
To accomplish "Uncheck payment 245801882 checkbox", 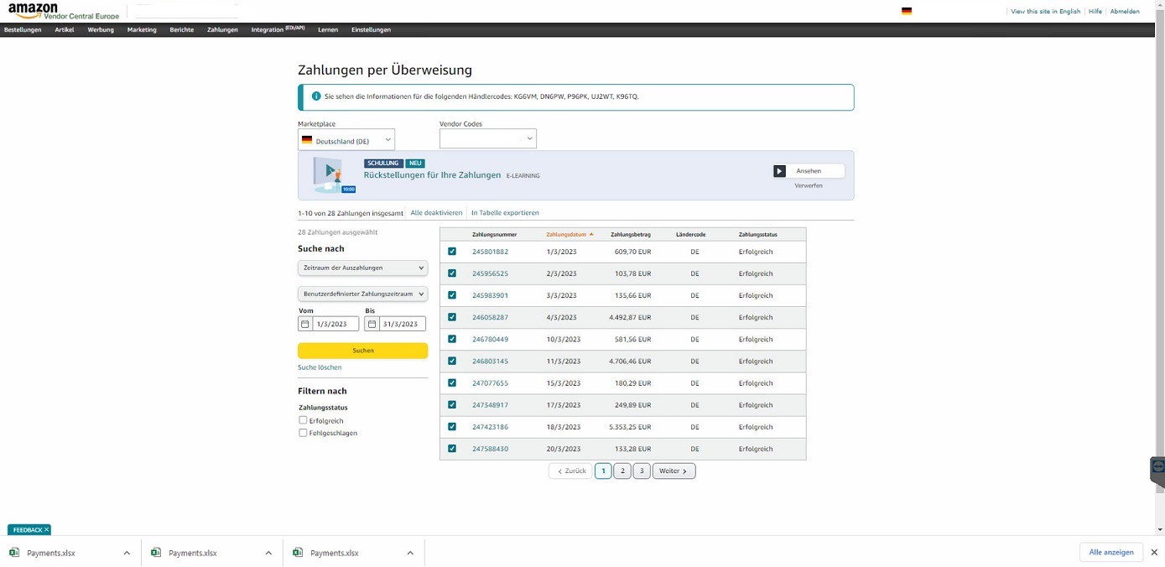I will [452, 252].
